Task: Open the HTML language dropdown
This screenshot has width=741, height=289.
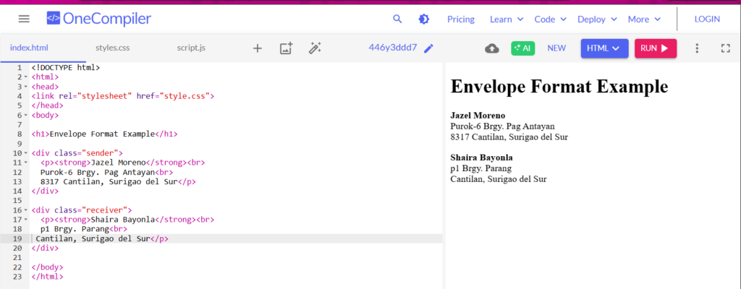Action: click(x=604, y=48)
